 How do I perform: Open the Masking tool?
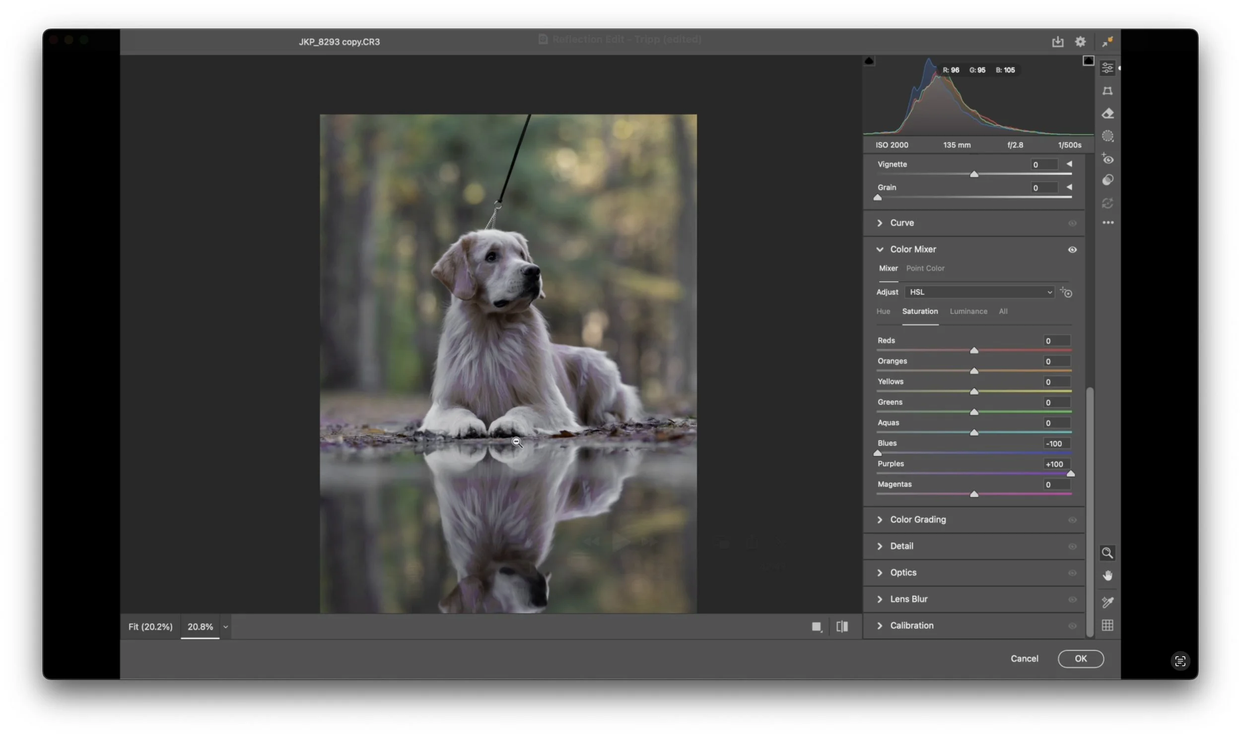(x=1107, y=136)
